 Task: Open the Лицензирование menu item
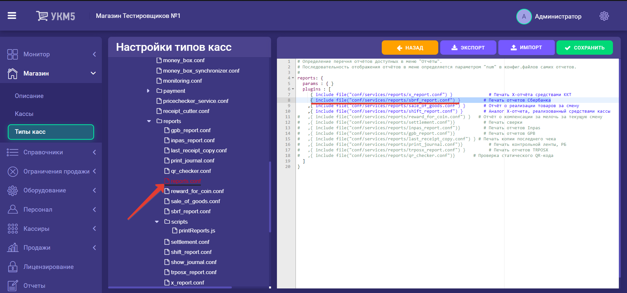point(49,267)
